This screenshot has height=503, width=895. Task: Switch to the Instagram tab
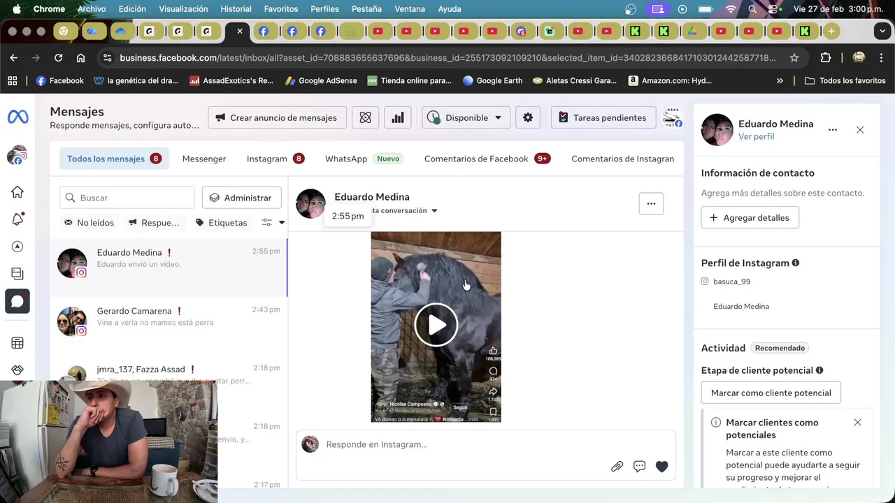click(275, 159)
